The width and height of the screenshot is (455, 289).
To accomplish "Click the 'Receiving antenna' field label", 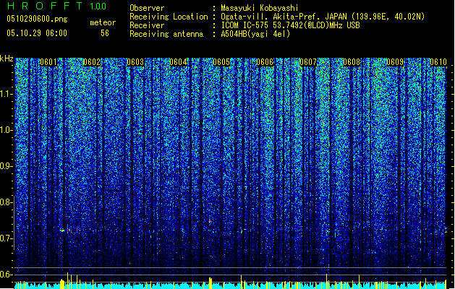I will click(x=166, y=34).
